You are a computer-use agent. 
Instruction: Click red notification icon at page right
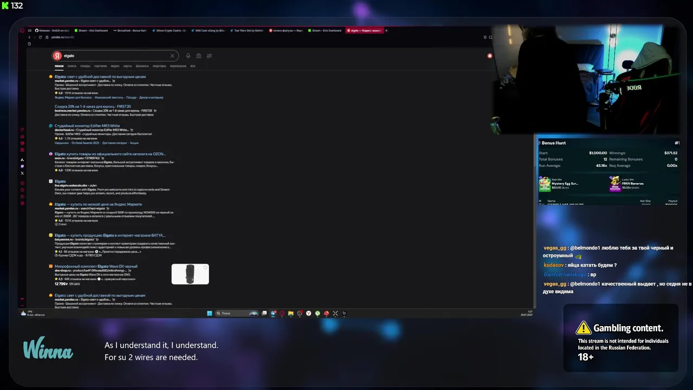[490, 56]
